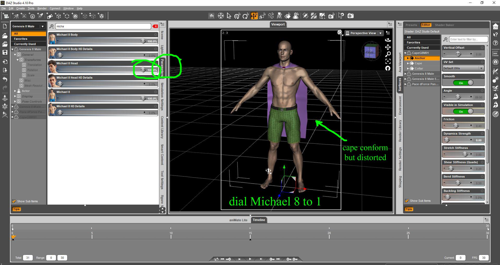Click the viewport frame selection control
The height and width of the screenshot is (265, 500).
388,61
